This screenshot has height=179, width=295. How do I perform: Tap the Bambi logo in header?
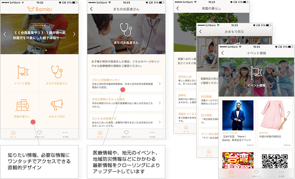coord(39,9)
